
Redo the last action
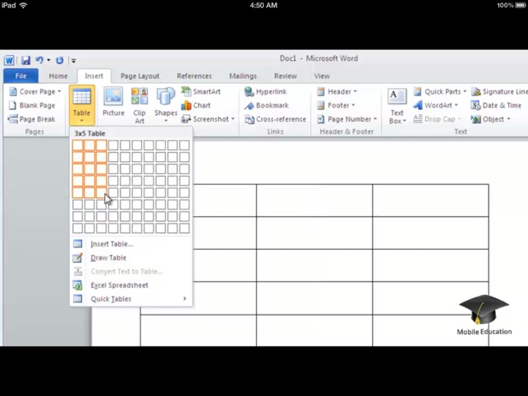coord(60,60)
